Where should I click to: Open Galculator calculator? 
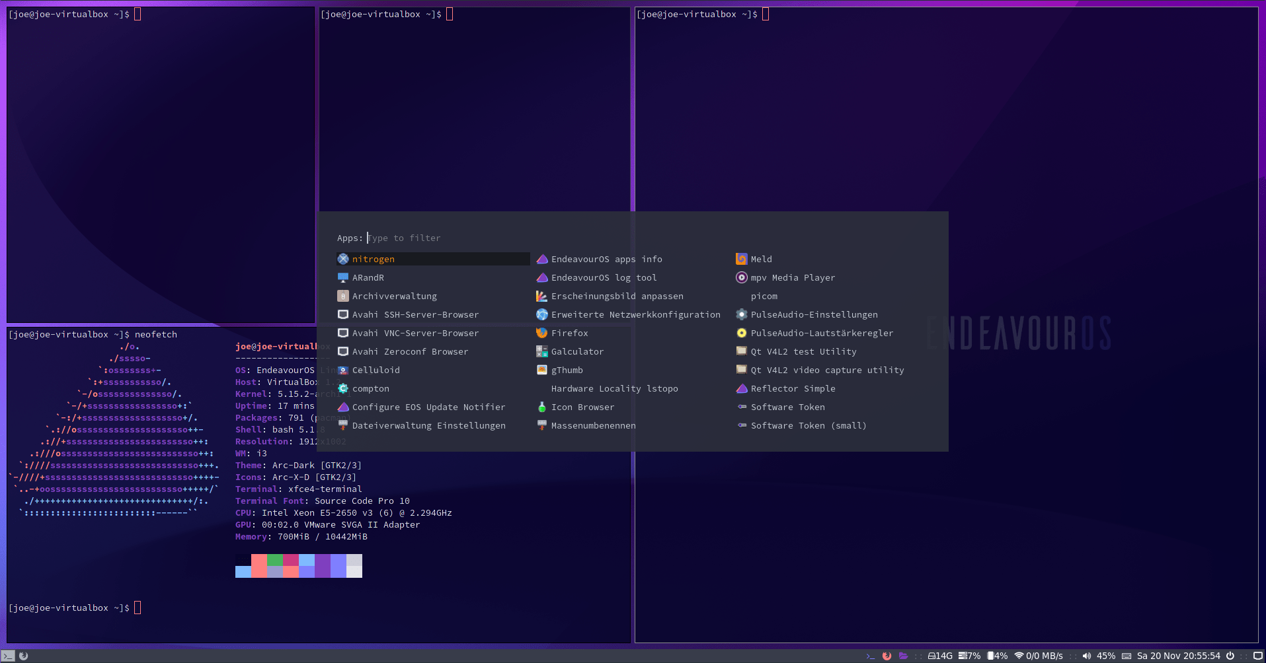tap(577, 351)
